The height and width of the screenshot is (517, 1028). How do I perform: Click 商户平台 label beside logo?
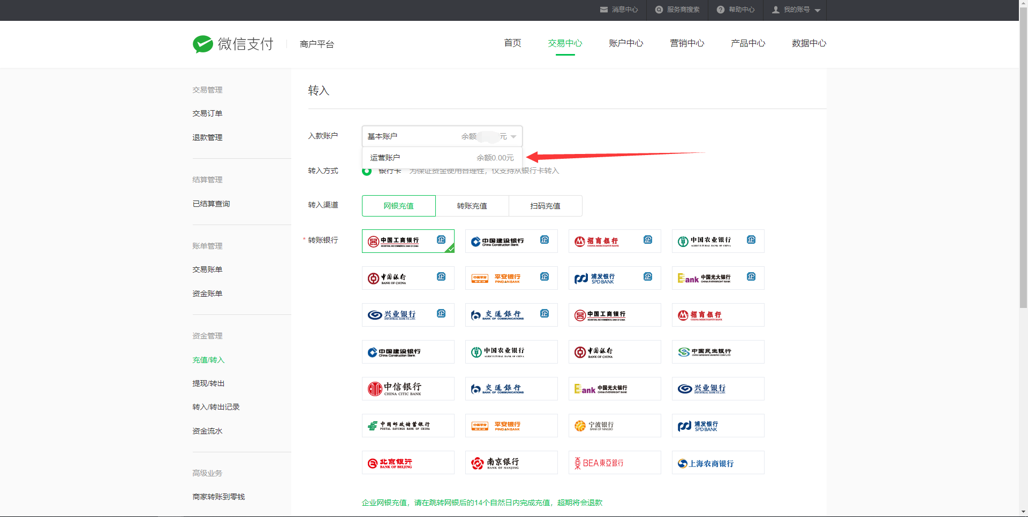tap(317, 44)
